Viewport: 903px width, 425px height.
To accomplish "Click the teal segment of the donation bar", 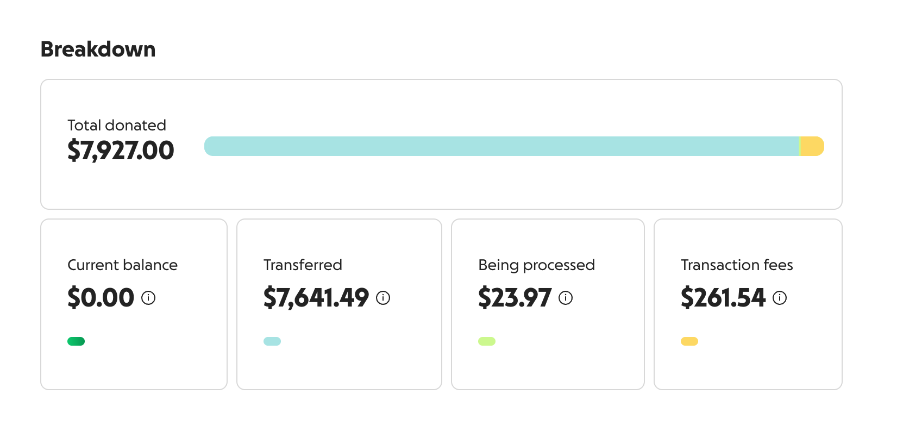I will (500, 146).
